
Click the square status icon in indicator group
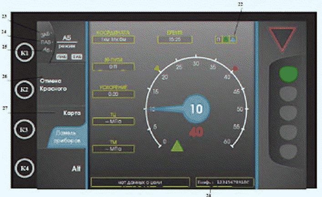pos(219,39)
